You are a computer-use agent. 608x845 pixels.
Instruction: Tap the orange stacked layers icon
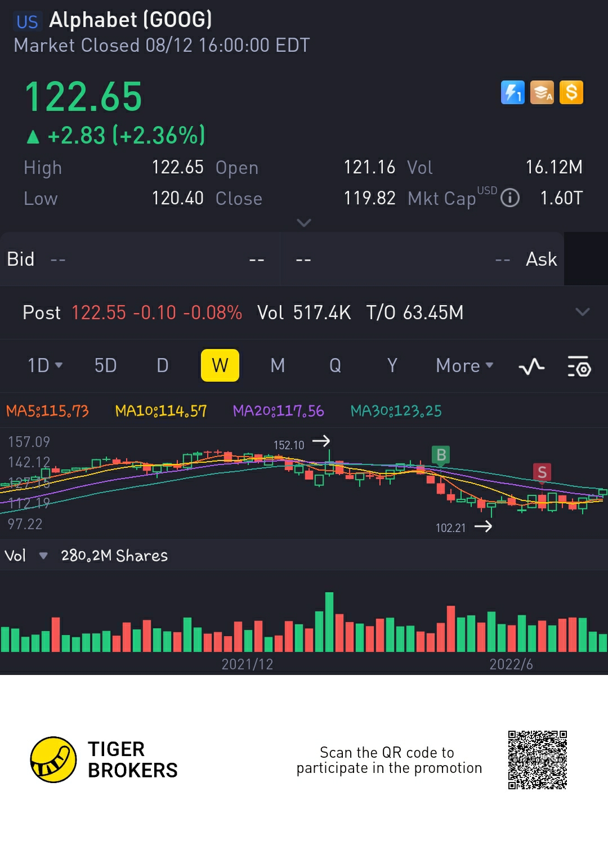(x=542, y=92)
